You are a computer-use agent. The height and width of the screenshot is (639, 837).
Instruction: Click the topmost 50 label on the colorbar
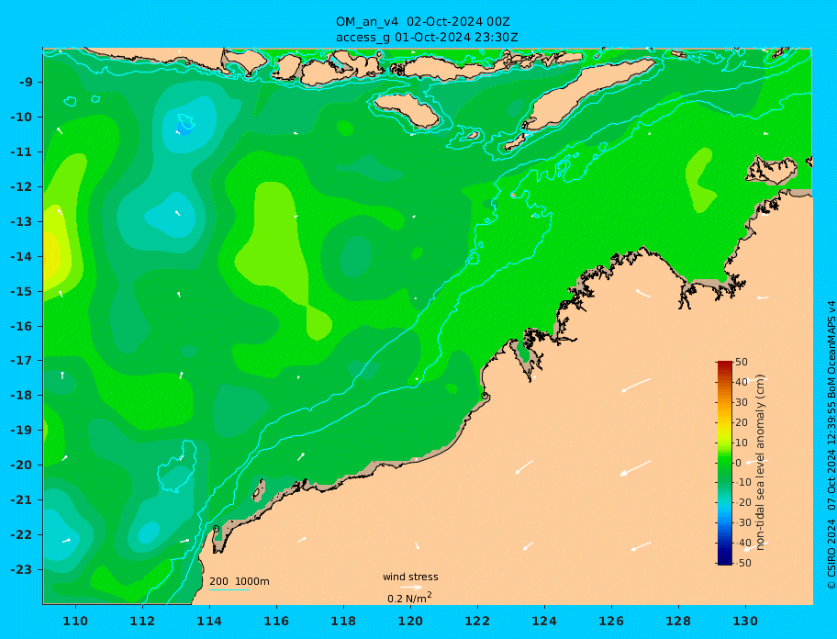click(742, 362)
